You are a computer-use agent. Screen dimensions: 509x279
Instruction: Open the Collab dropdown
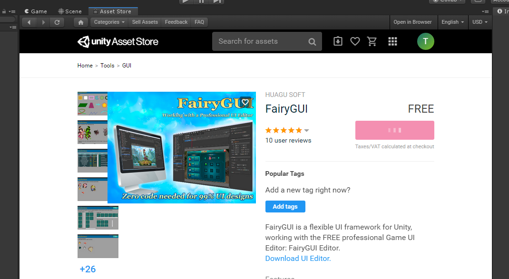coord(447,1)
